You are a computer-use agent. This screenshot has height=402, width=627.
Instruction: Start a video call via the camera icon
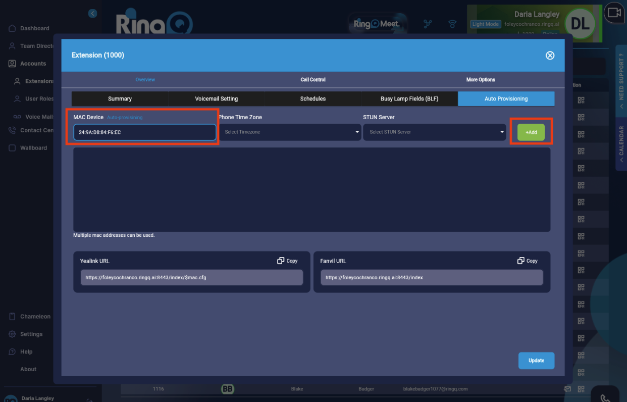coord(614,13)
